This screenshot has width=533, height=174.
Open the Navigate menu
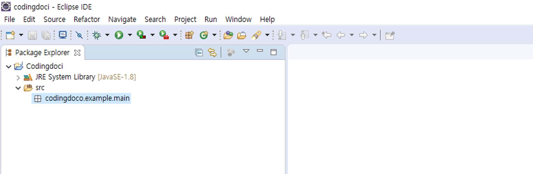(122, 19)
